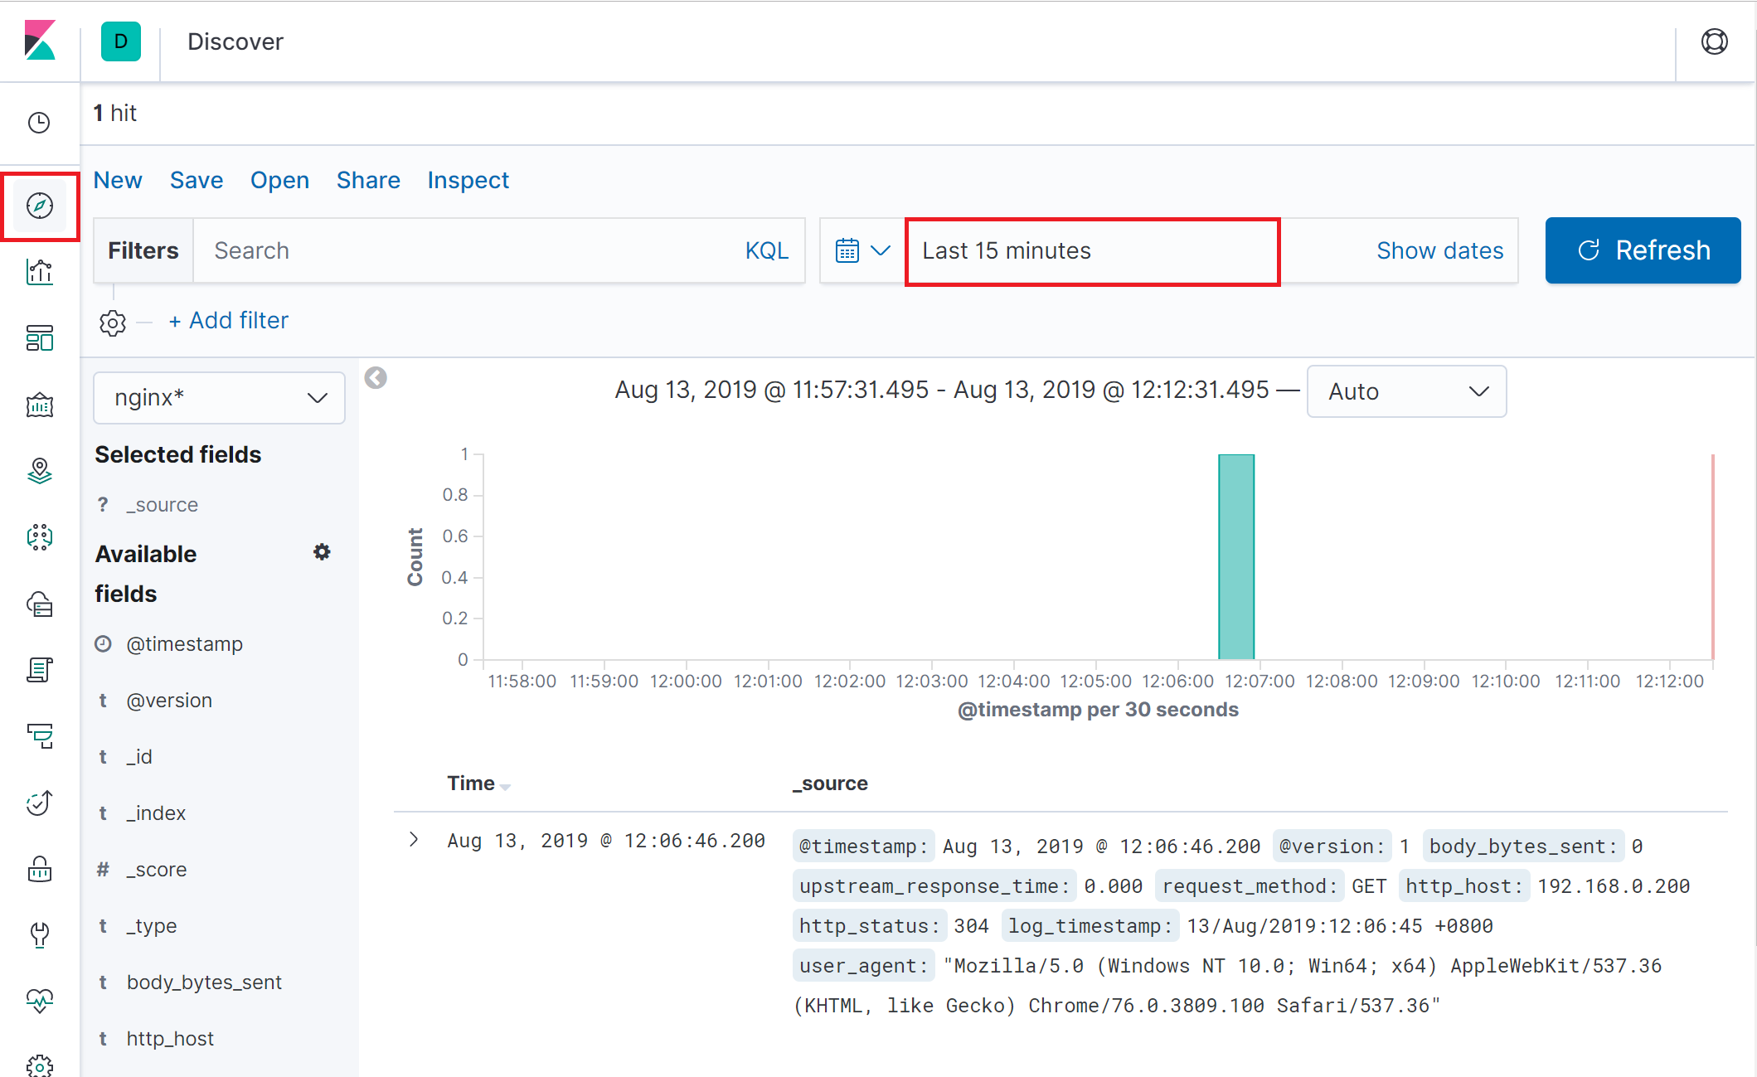The height and width of the screenshot is (1077, 1757).
Task: Click the Search query input
Action: [468, 250]
